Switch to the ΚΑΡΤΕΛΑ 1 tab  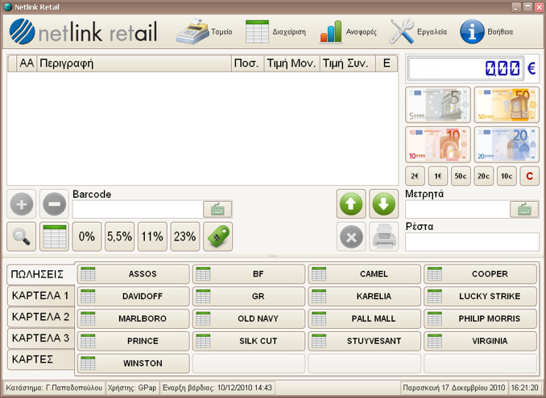[x=41, y=296]
